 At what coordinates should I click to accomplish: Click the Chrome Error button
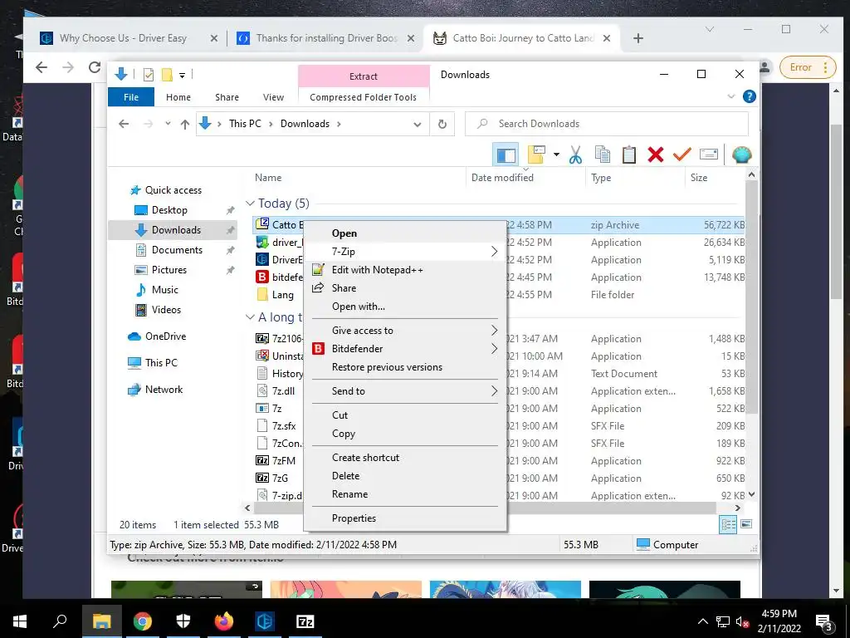tap(807, 67)
